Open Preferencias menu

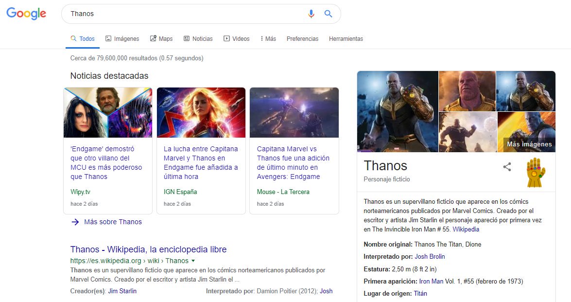(302, 38)
